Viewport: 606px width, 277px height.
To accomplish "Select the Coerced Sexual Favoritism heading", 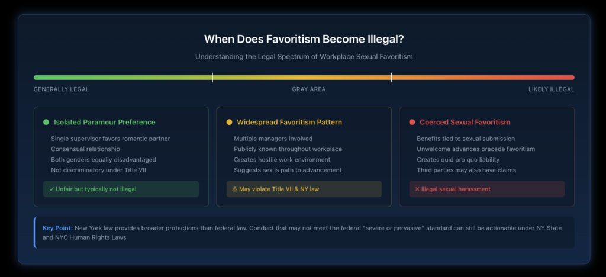I will tap(465, 123).
